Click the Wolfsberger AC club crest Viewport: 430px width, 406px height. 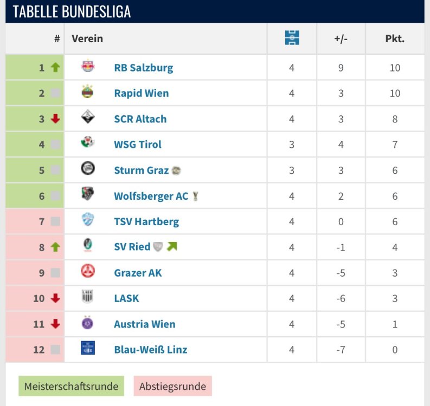point(87,194)
